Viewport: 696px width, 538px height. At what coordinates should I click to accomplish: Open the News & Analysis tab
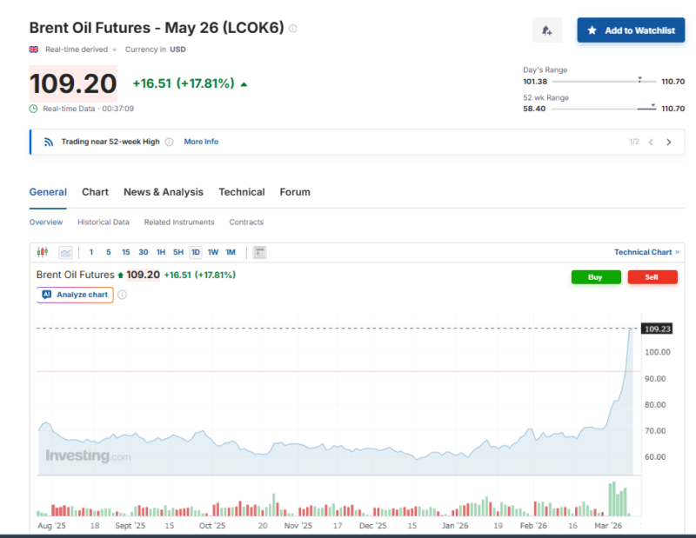click(163, 192)
